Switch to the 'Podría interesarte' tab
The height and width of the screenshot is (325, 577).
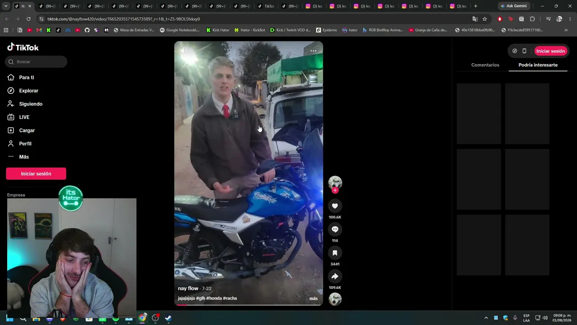(x=538, y=65)
